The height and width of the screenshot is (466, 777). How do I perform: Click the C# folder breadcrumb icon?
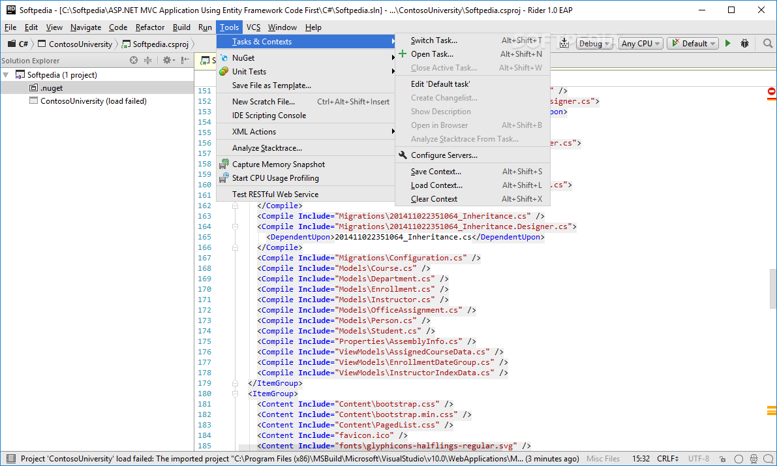click(11, 44)
